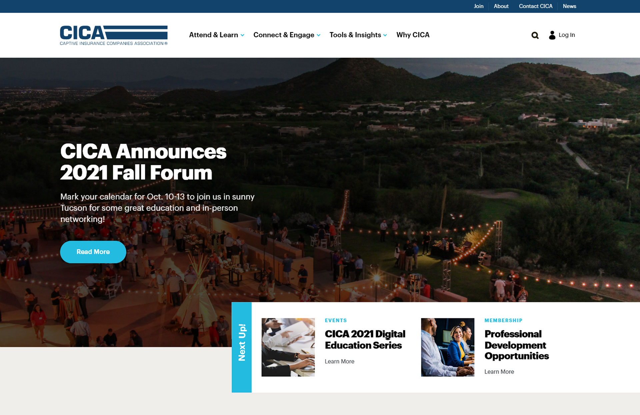
Task: Click Learn More under Professional Development
Action: tap(499, 372)
